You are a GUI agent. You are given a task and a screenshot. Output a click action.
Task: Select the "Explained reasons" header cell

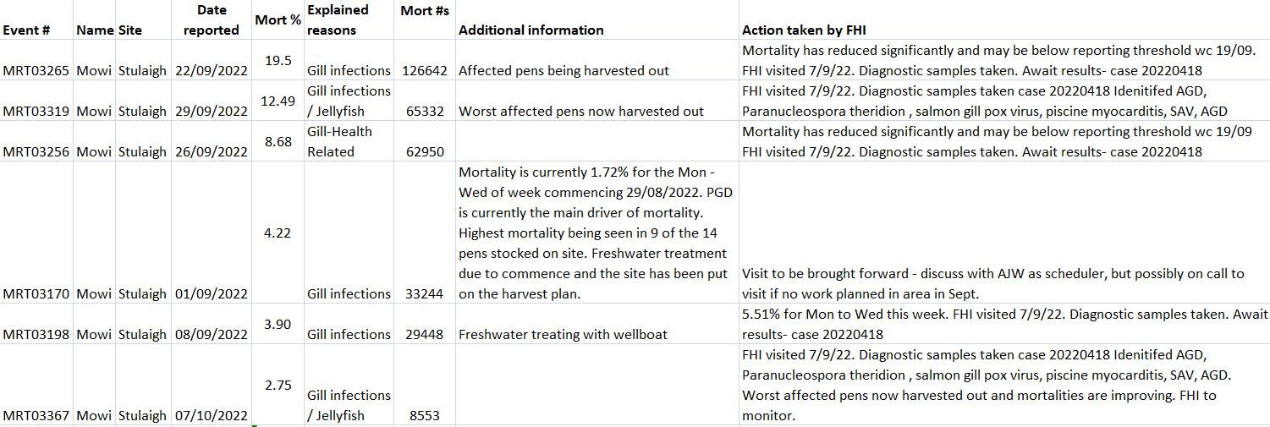(338, 20)
